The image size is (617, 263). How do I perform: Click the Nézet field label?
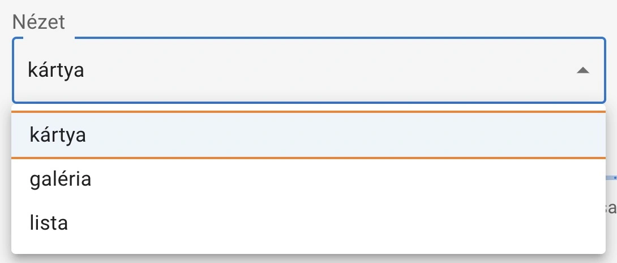pyautogui.click(x=38, y=23)
